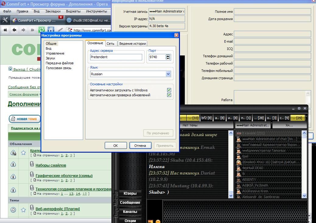Screen dimensions: 316x223
Task: Click the Адрес сервера input field
Action: [116, 57]
